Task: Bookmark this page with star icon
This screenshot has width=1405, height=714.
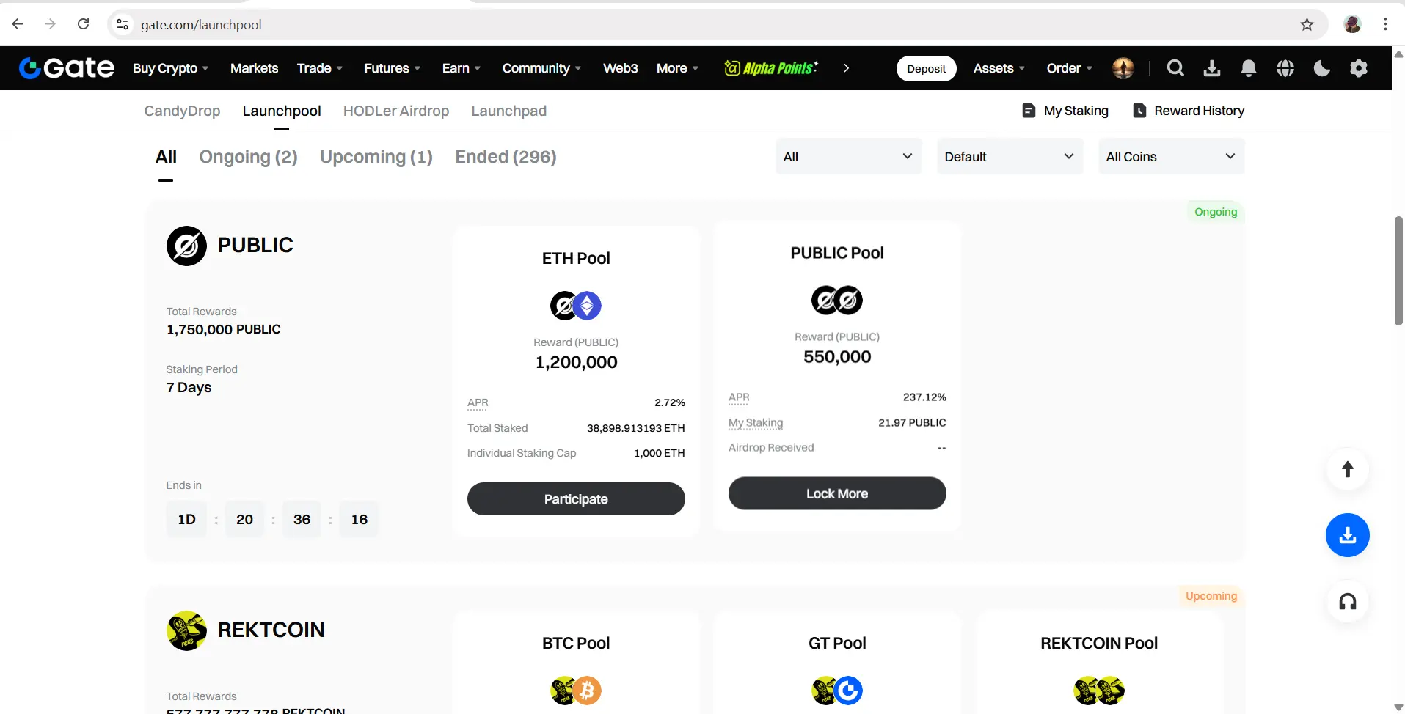Action: pyautogui.click(x=1307, y=24)
